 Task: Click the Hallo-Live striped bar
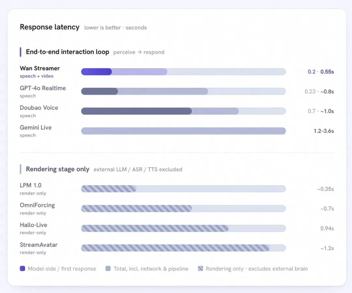point(155,228)
